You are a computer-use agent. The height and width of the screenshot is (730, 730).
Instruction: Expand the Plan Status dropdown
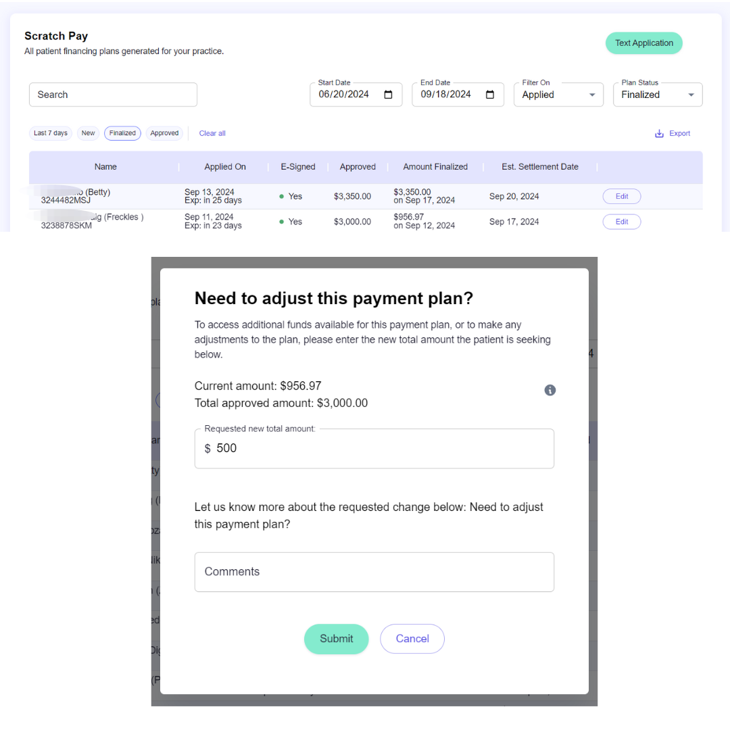click(x=658, y=95)
